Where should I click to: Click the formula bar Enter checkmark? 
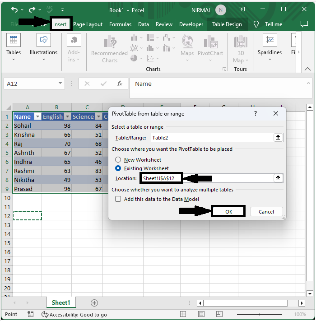coord(103,84)
